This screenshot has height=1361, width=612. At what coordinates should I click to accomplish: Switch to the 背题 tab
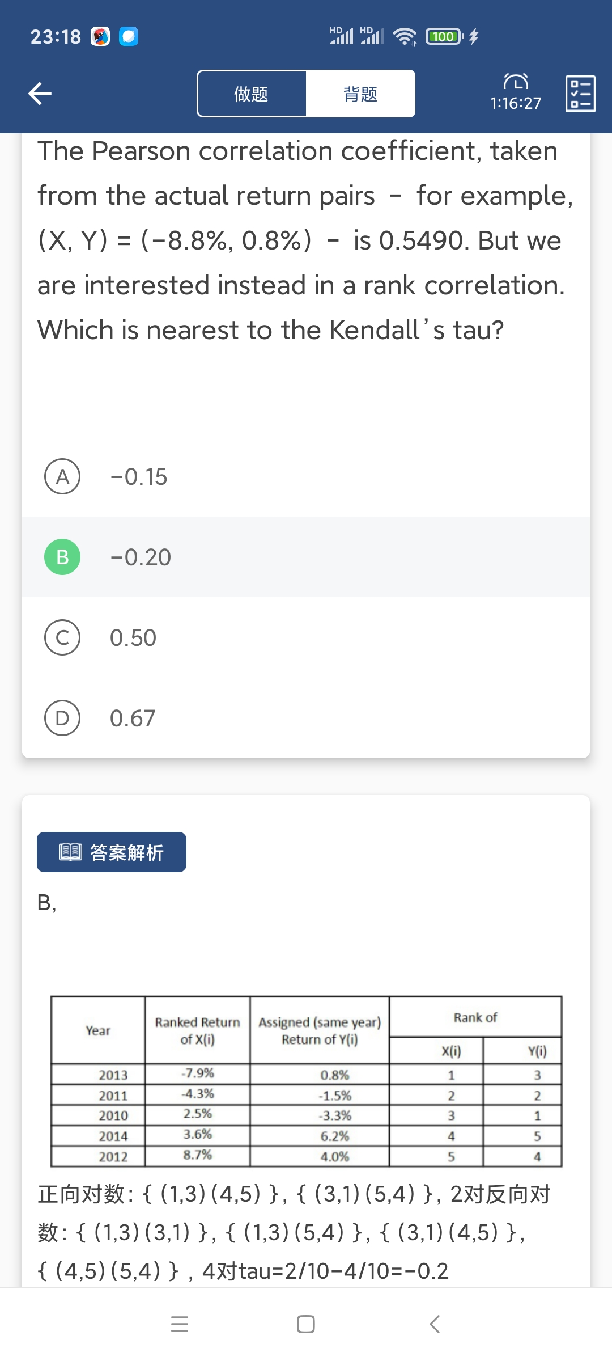pyautogui.click(x=360, y=94)
